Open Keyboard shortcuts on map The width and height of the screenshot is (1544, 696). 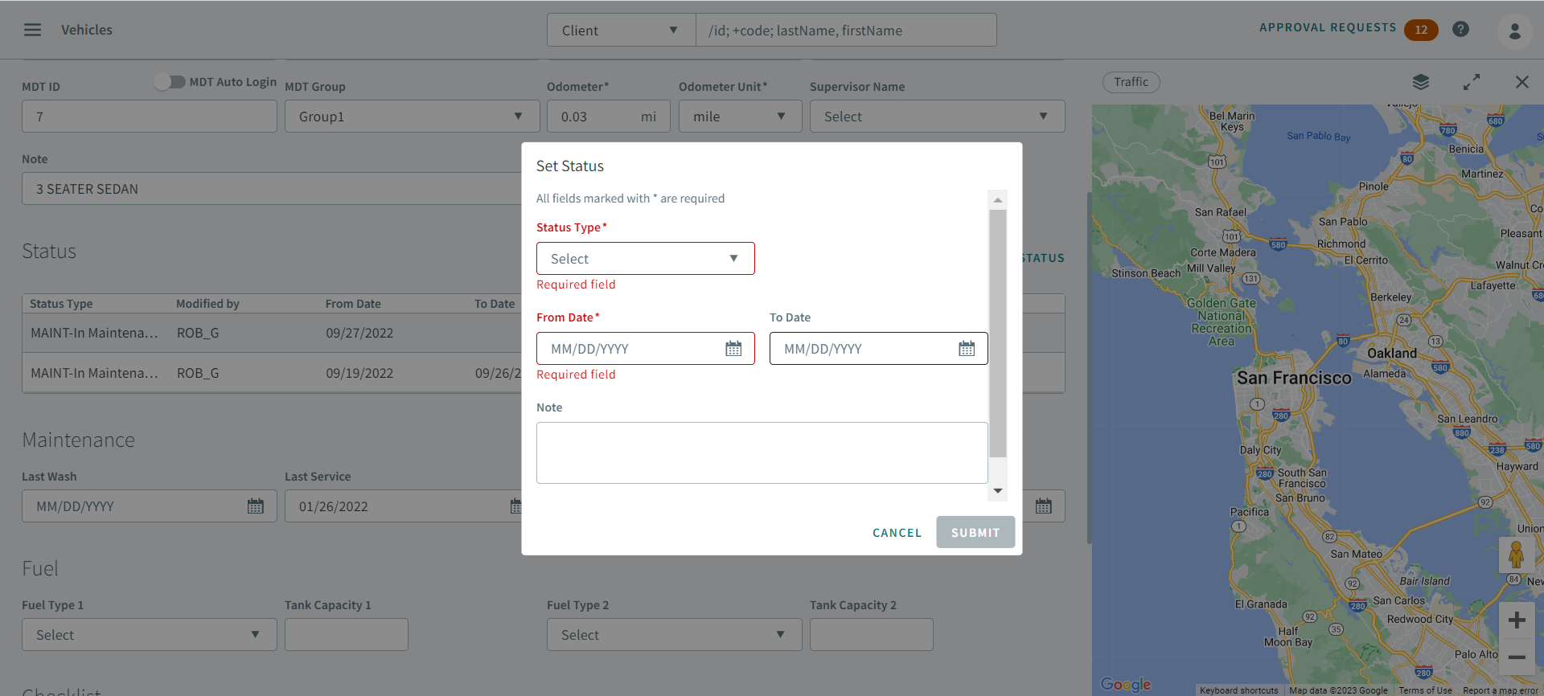pos(1238,690)
